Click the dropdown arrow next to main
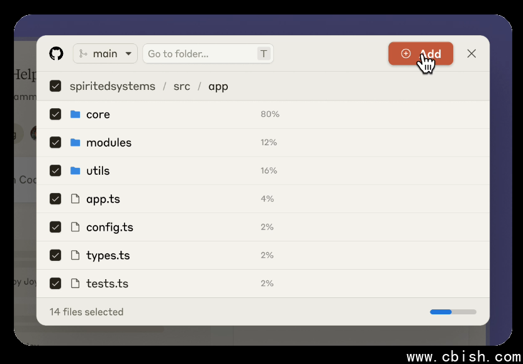The height and width of the screenshot is (364, 523). [128, 53]
